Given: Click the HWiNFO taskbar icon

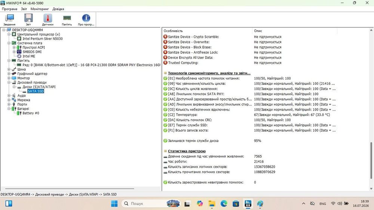Looking at the screenshot, I should pos(248,204).
